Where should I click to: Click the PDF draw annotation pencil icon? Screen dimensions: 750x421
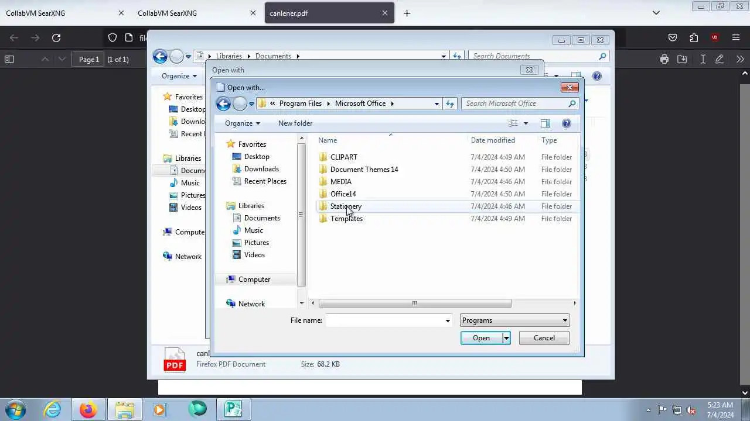pos(720,59)
